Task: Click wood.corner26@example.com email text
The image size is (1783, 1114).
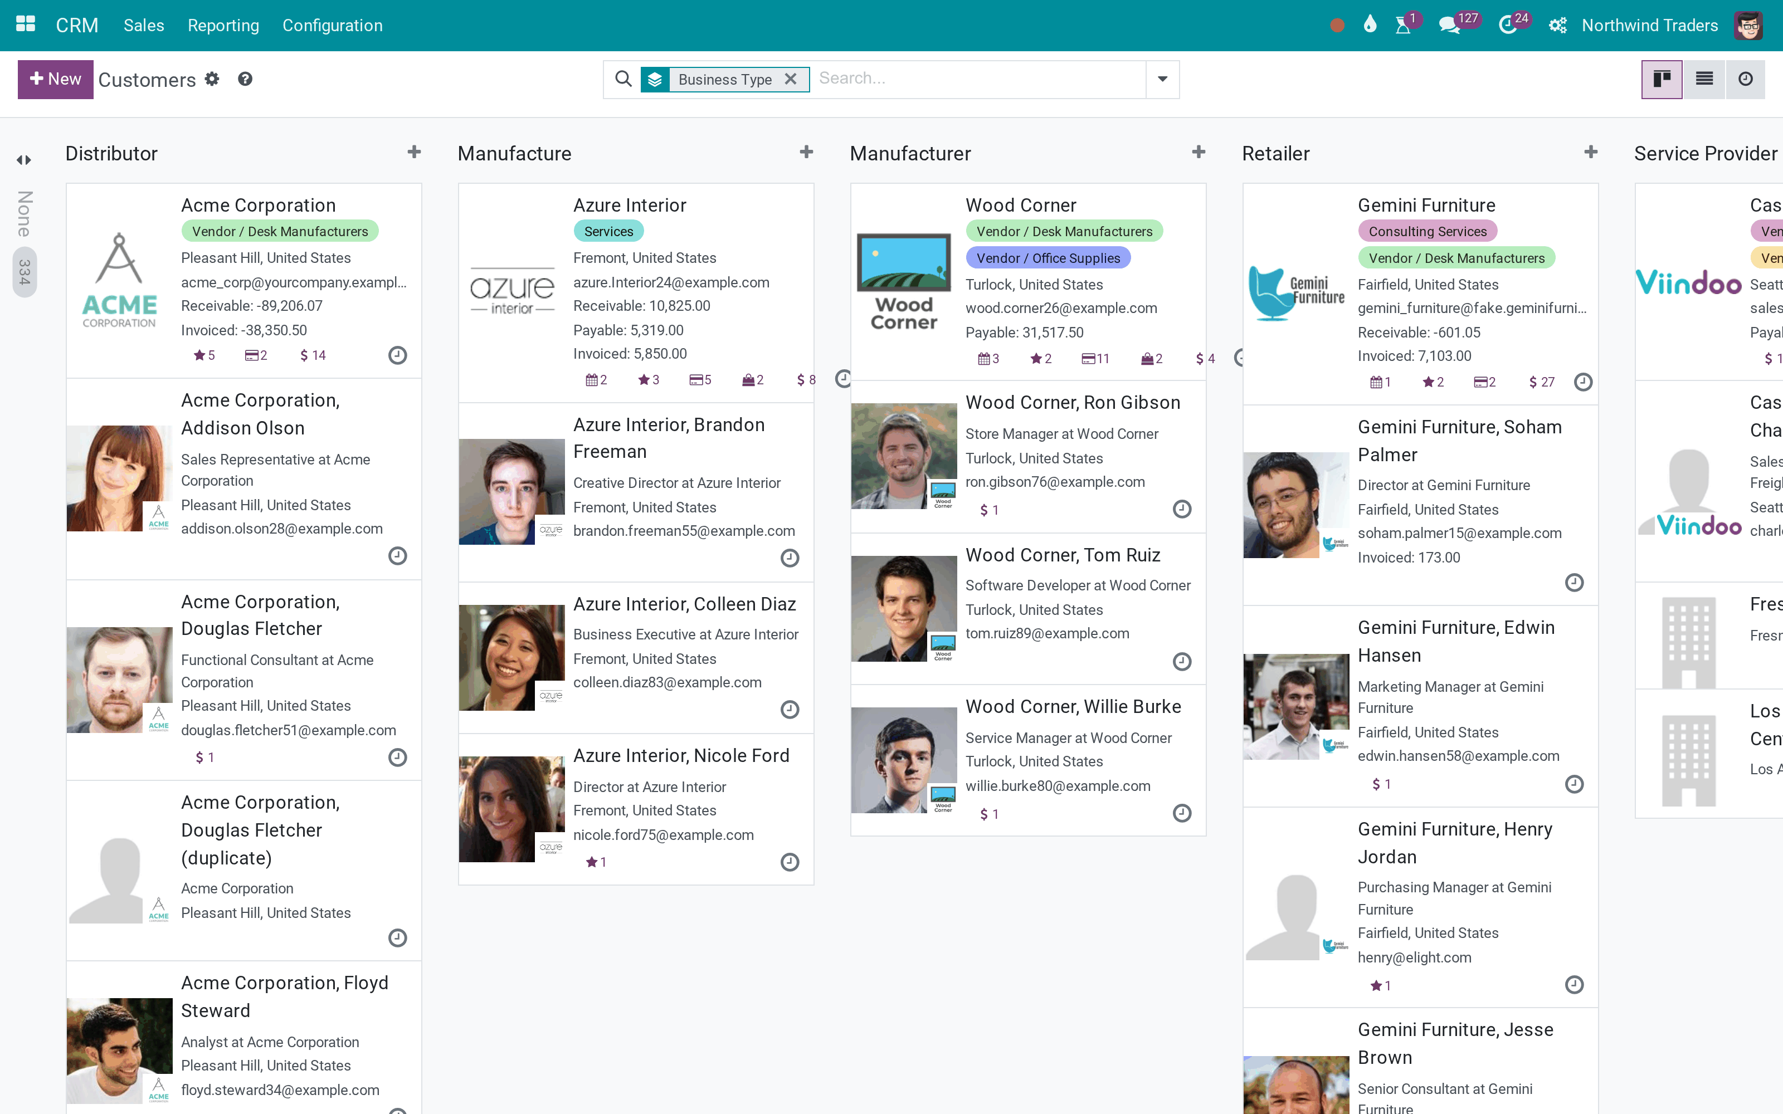Action: (1061, 308)
